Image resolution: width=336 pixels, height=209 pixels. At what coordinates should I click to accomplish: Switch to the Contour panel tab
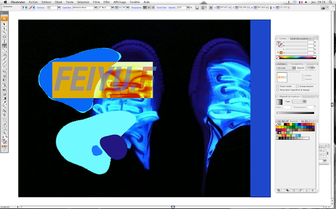click(x=281, y=64)
